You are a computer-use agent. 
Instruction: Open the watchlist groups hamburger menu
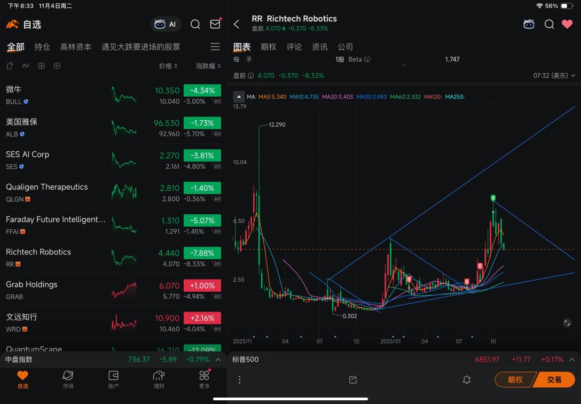(x=215, y=47)
